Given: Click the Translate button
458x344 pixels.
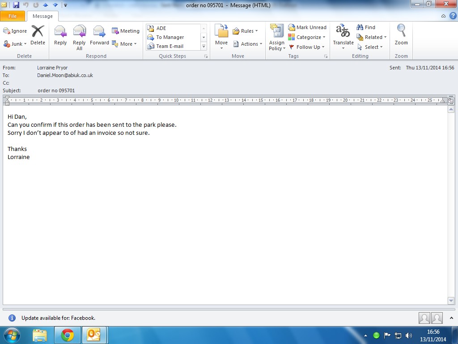Looking at the screenshot, I should click(x=343, y=37).
